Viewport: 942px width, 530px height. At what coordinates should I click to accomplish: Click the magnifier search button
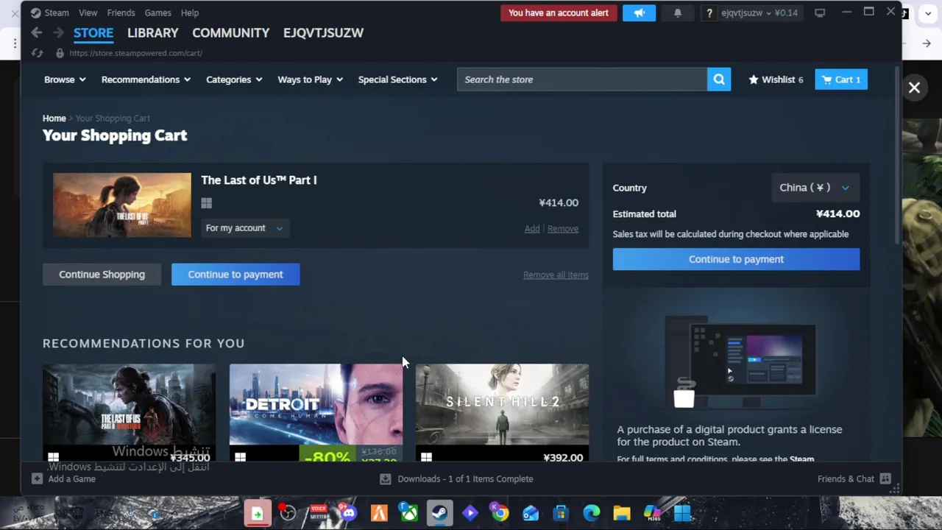point(719,79)
